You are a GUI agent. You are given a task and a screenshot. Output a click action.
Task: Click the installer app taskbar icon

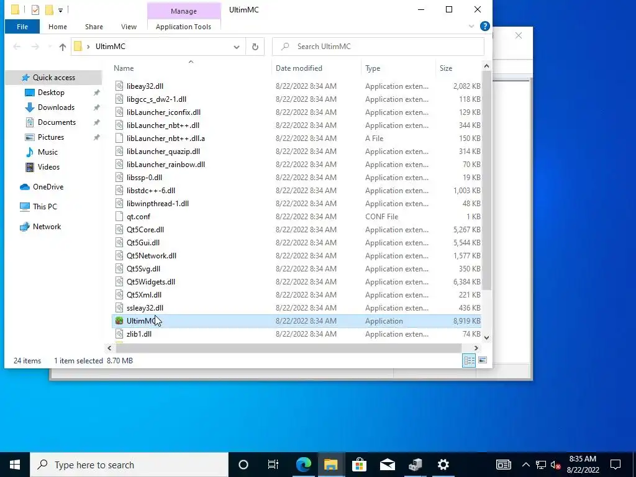pos(416,465)
